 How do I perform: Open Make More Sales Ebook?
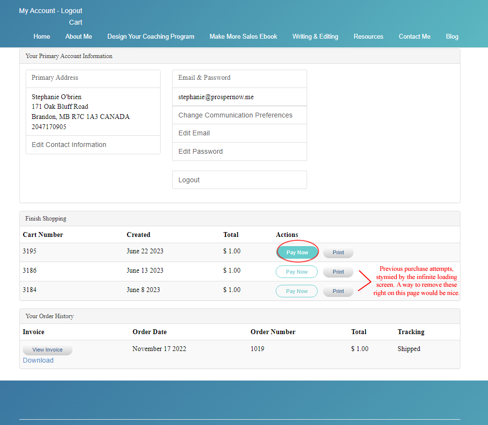[x=243, y=36]
